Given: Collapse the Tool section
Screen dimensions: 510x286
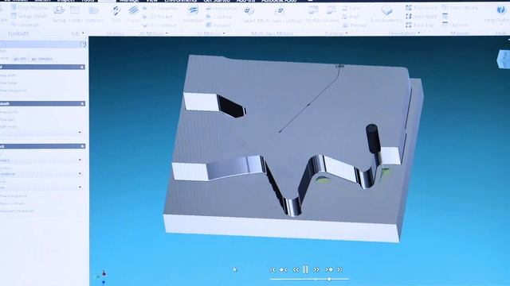Looking at the screenshot, I should coord(82,67).
